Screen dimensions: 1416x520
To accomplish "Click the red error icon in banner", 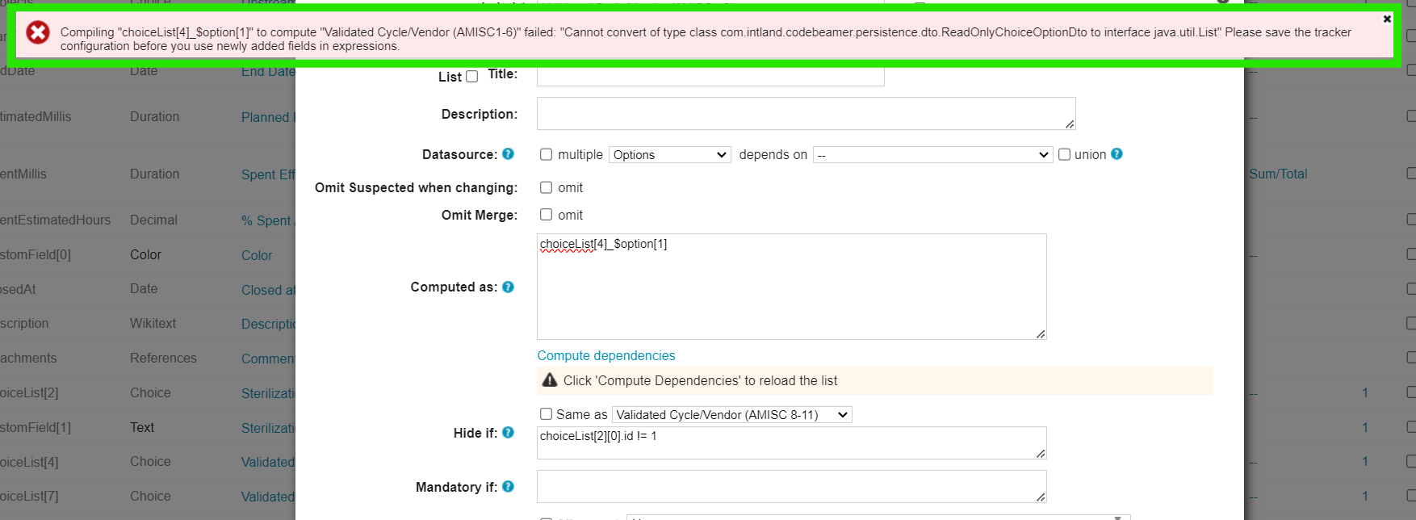I will (38, 32).
